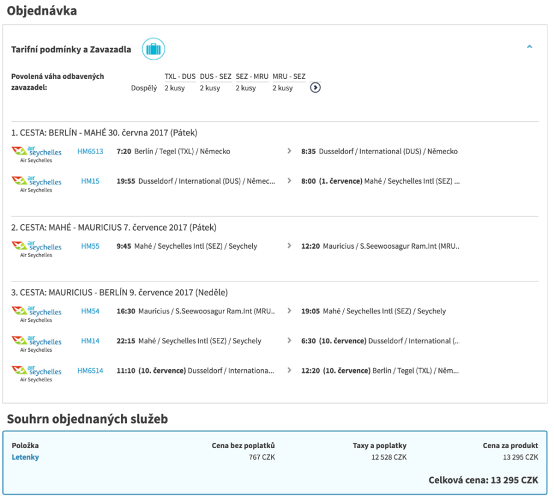Open flight number HM14 link
Screen dimensions: 554x497
(x=90, y=341)
